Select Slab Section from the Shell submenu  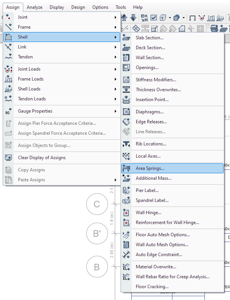point(150,38)
